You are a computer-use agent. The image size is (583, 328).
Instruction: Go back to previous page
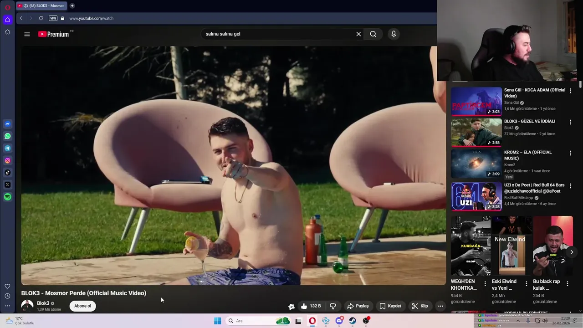[21, 18]
